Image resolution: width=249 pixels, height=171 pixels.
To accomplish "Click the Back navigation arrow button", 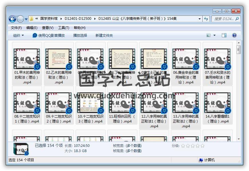I will click(12, 19).
